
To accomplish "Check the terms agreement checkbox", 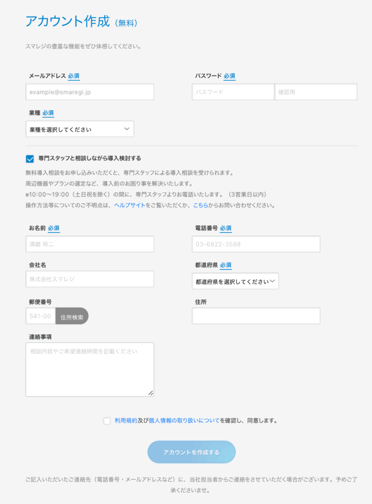I will (x=107, y=421).
